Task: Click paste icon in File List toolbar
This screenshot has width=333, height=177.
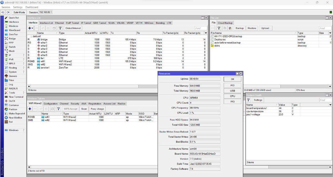Action: pos(230,28)
